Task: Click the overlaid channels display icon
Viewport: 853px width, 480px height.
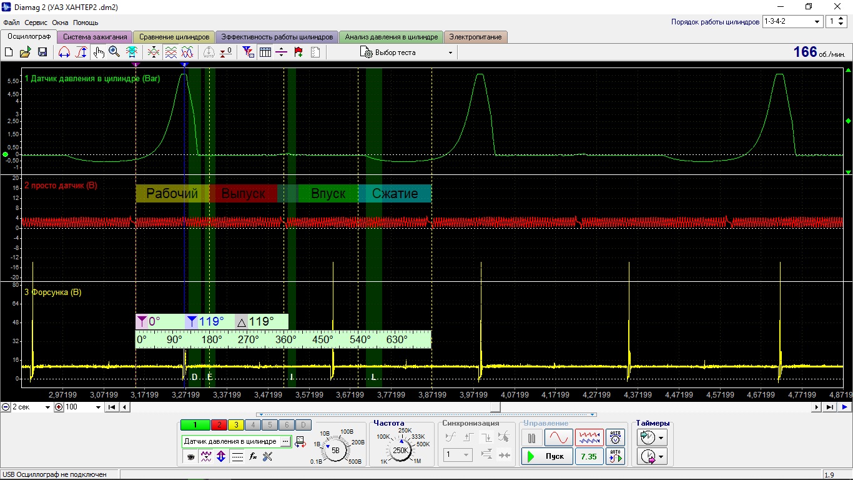Action: point(153,52)
